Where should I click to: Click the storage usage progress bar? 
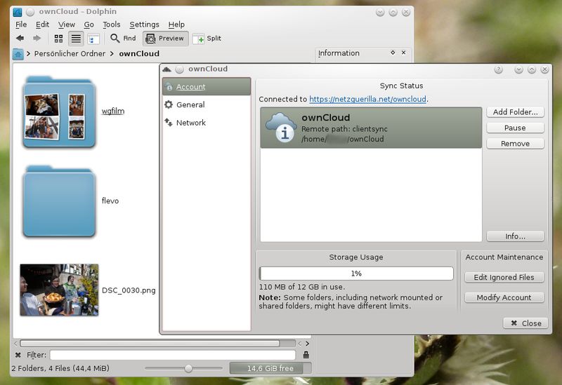coord(356,273)
